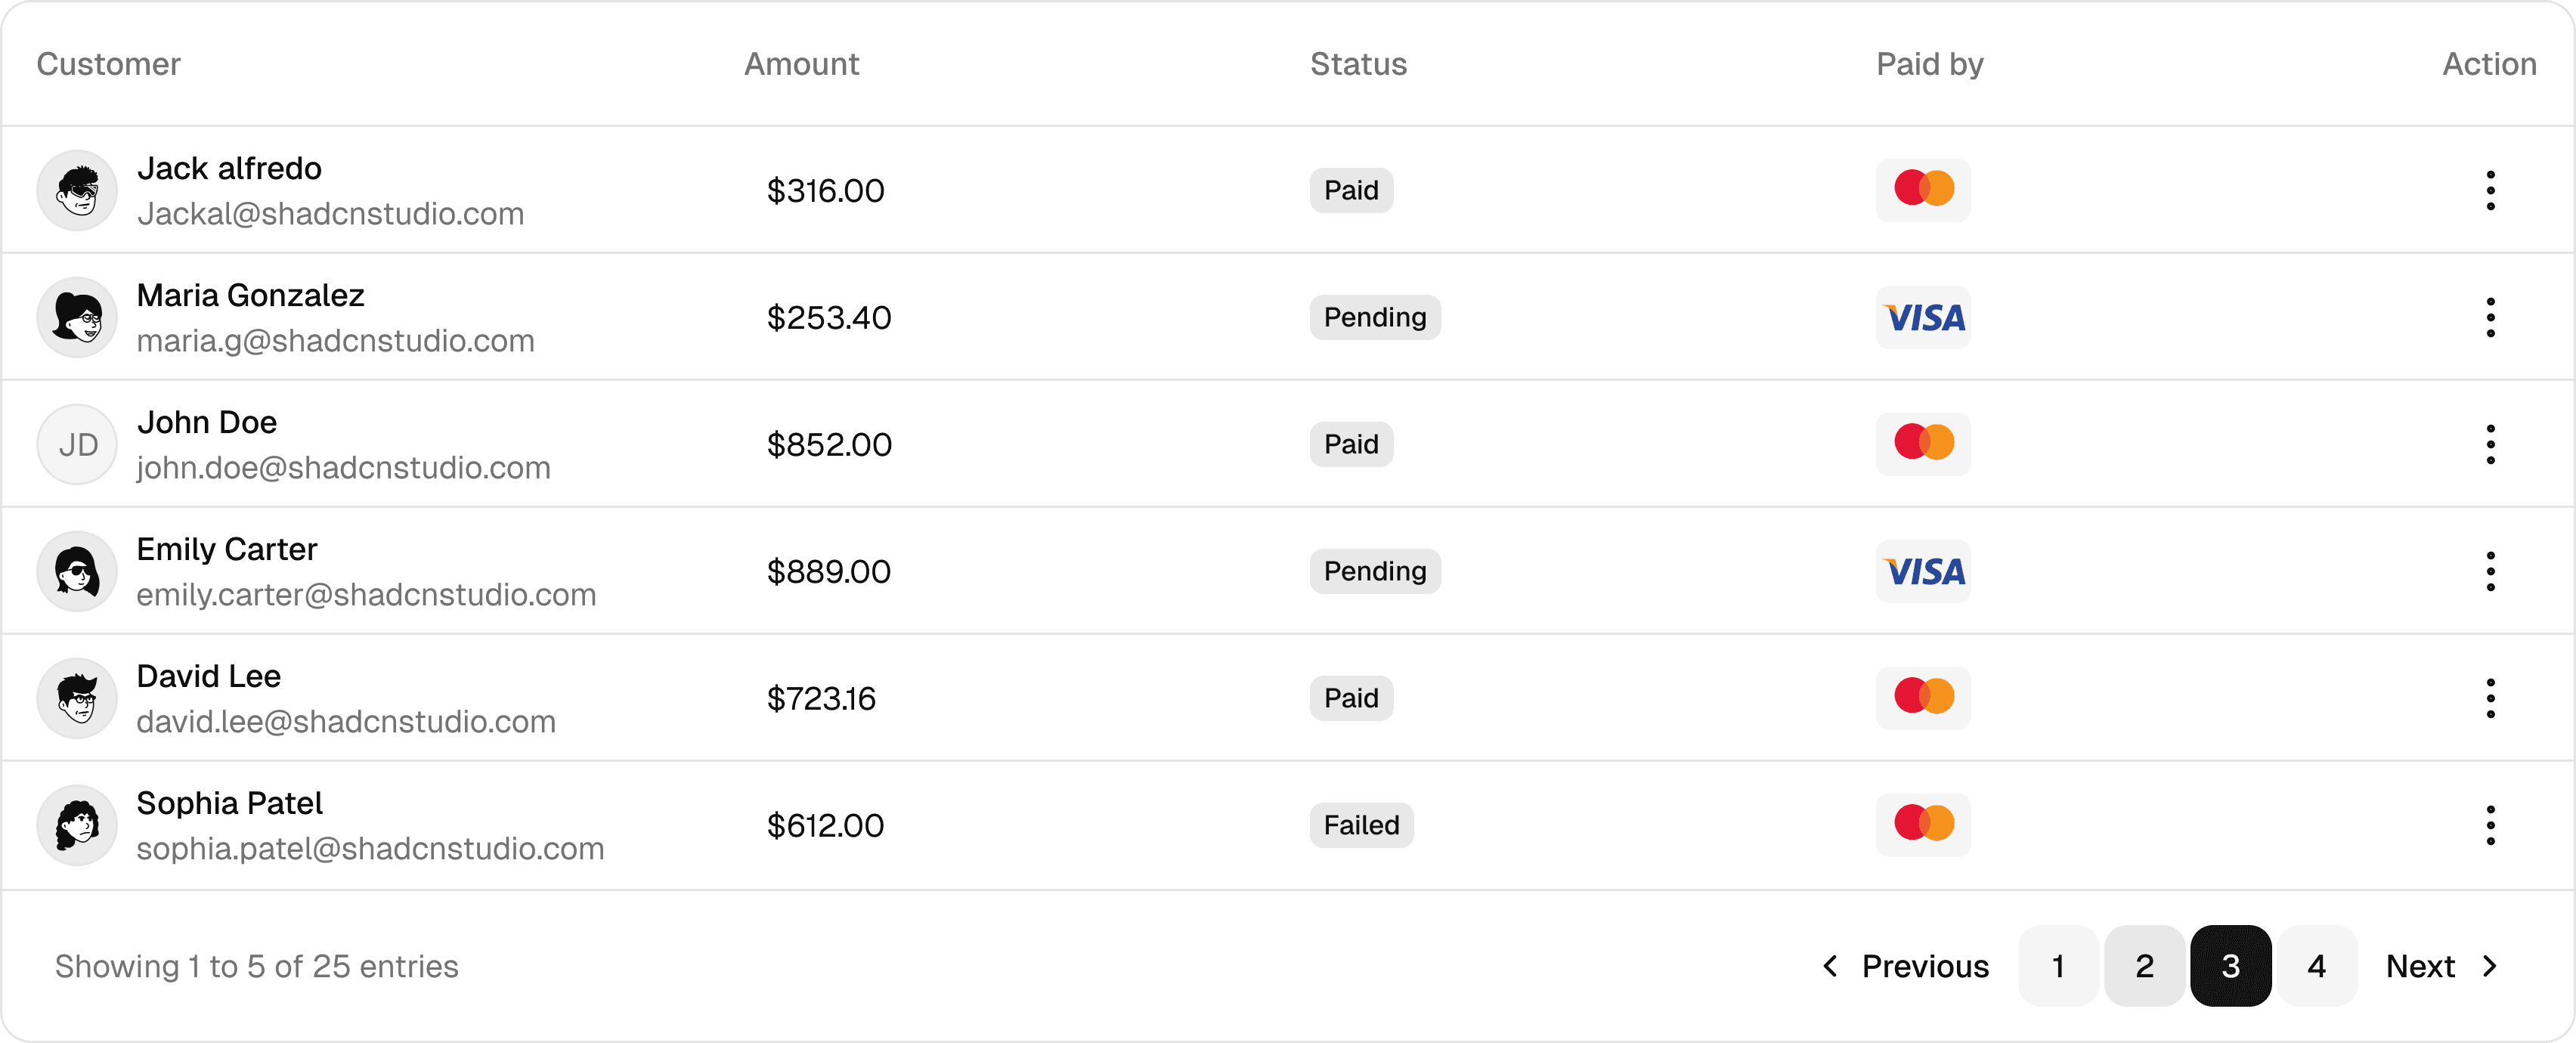
Task: Click David Lee's avatar image
Action: click(x=78, y=698)
